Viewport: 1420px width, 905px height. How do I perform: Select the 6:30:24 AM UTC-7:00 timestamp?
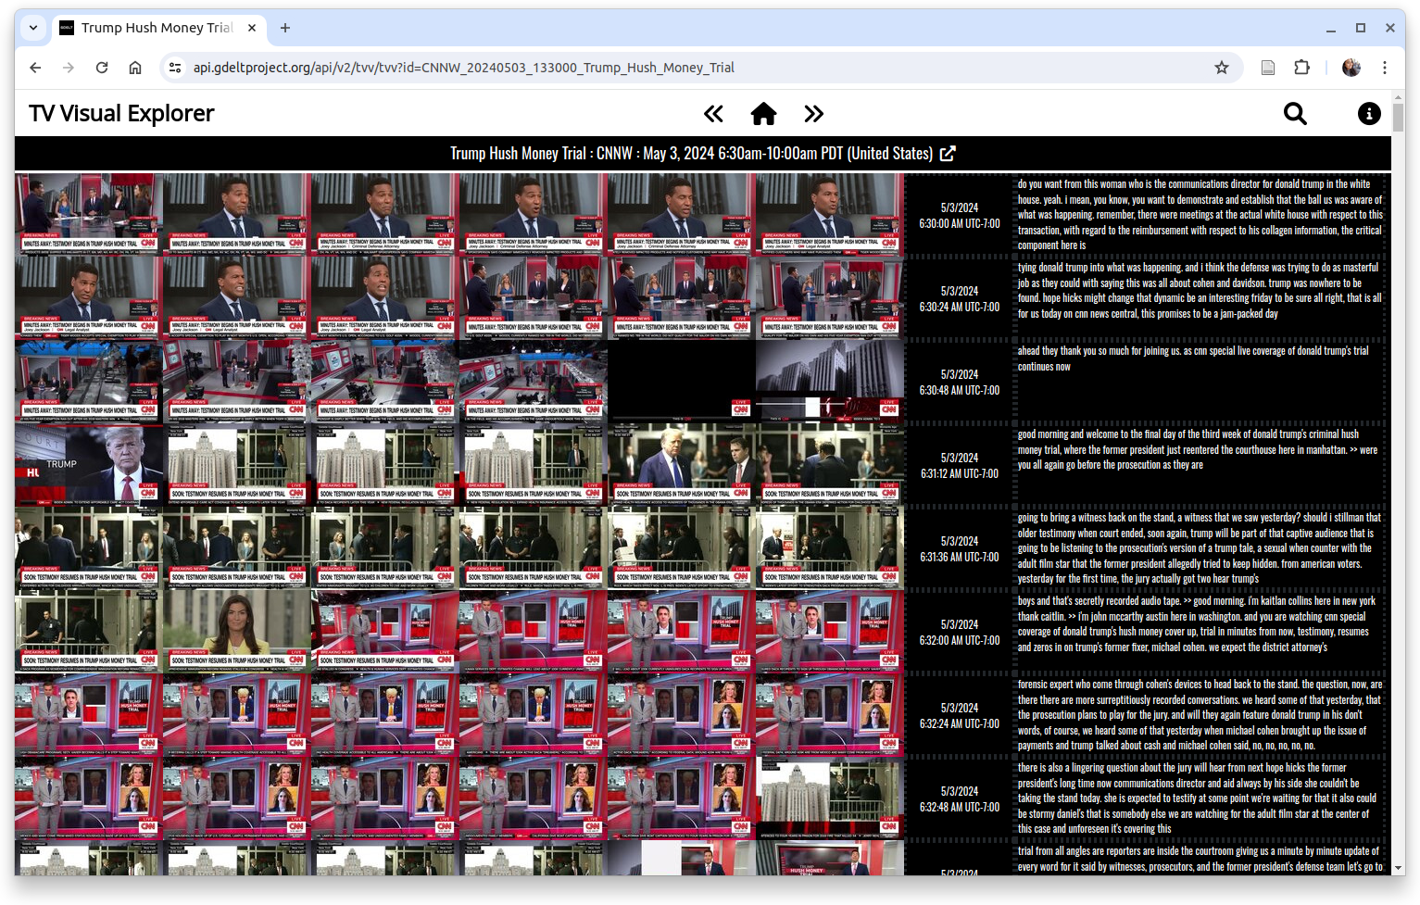click(x=959, y=299)
